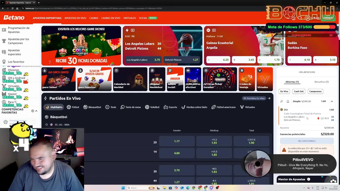Pin the Simple S/200.00 bet

[x=282, y=101]
